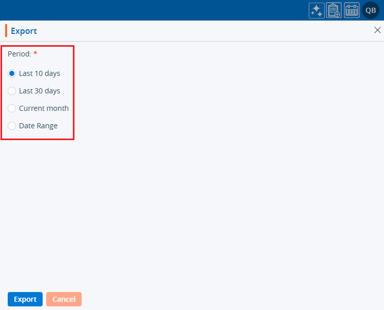Select the Last 10 days radio button
This screenshot has width=384, height=310.
point(12,73)
